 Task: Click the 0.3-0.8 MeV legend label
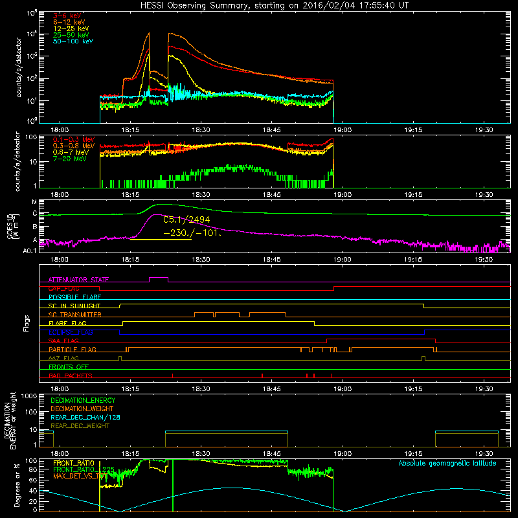(x=74, y=146)
